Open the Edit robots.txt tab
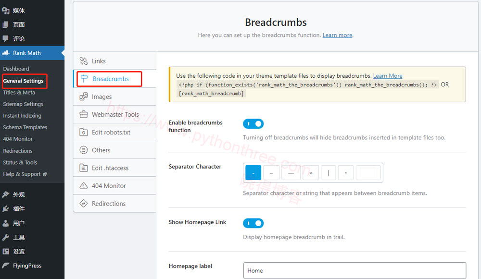This screenshot has width=481, height=279. 115,133
